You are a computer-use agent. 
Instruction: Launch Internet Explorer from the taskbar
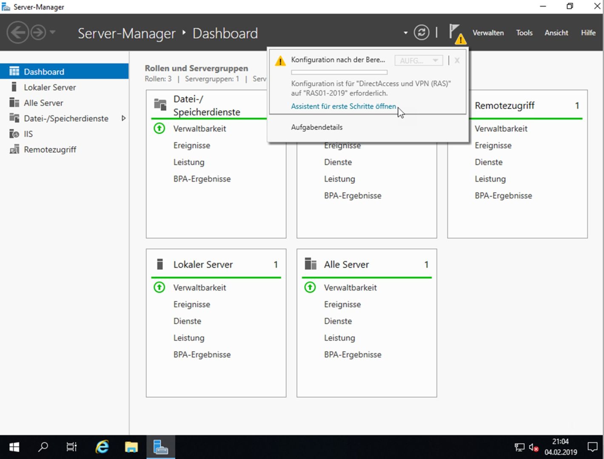(x=102, y=447)
